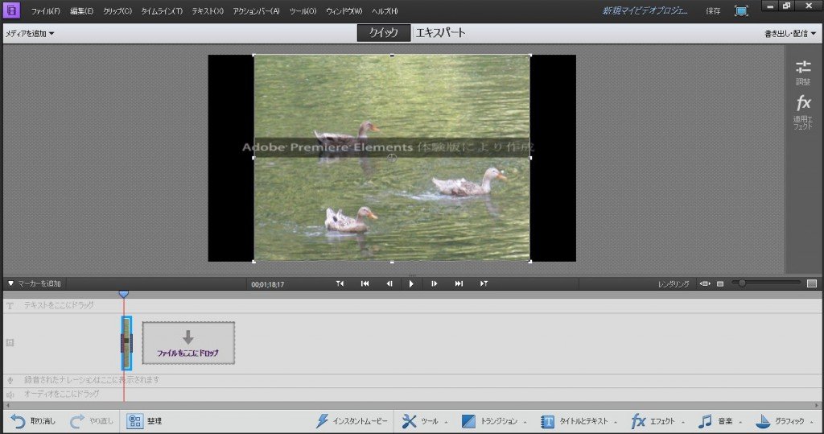Jump to the start of the movie
The height and width of the screenshot is (434, 824).
click(x=365, y=283)
